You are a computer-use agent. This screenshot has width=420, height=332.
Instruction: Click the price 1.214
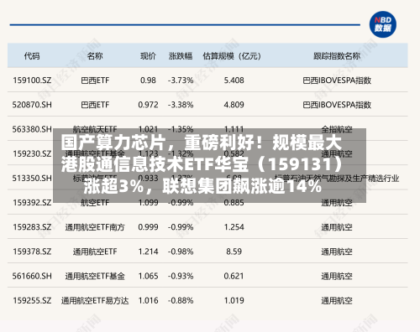[x=148, y=252]
